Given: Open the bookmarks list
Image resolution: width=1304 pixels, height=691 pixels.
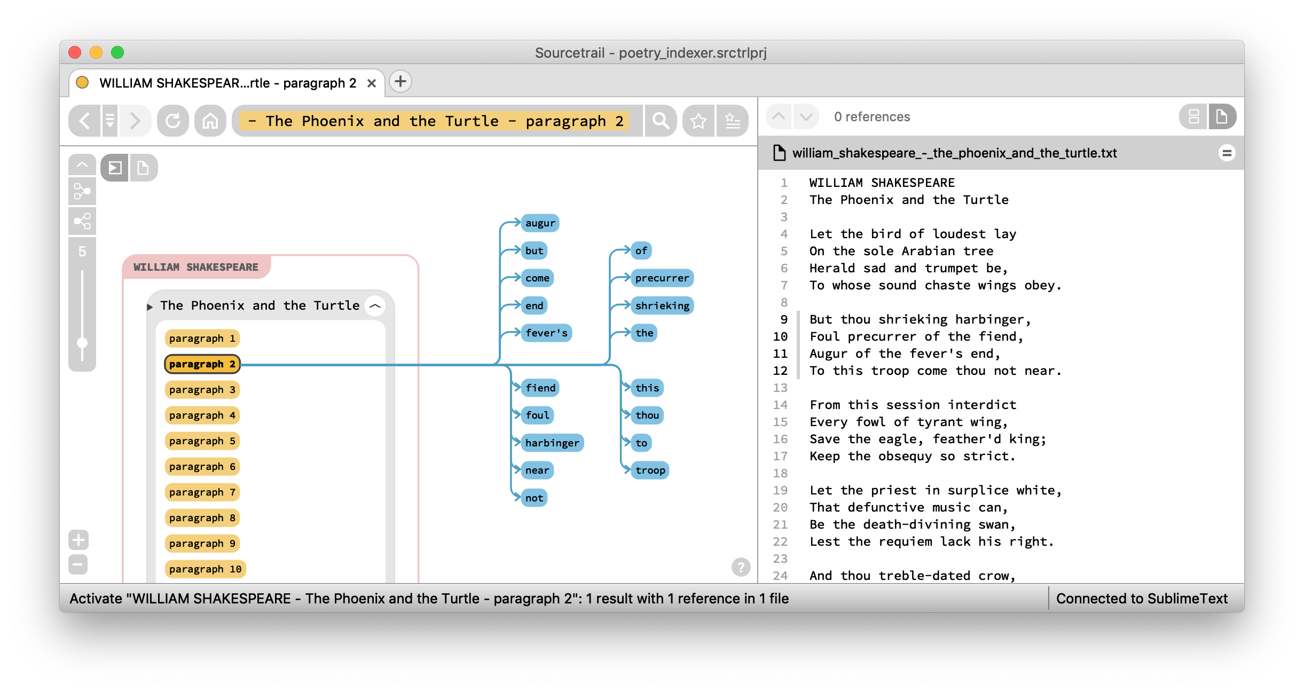Looking at the screenshot, I should 733,121.
